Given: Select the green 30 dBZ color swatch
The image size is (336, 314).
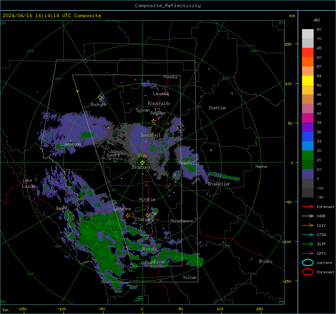Looking at the screenshot, I should [x=308, y=155].
